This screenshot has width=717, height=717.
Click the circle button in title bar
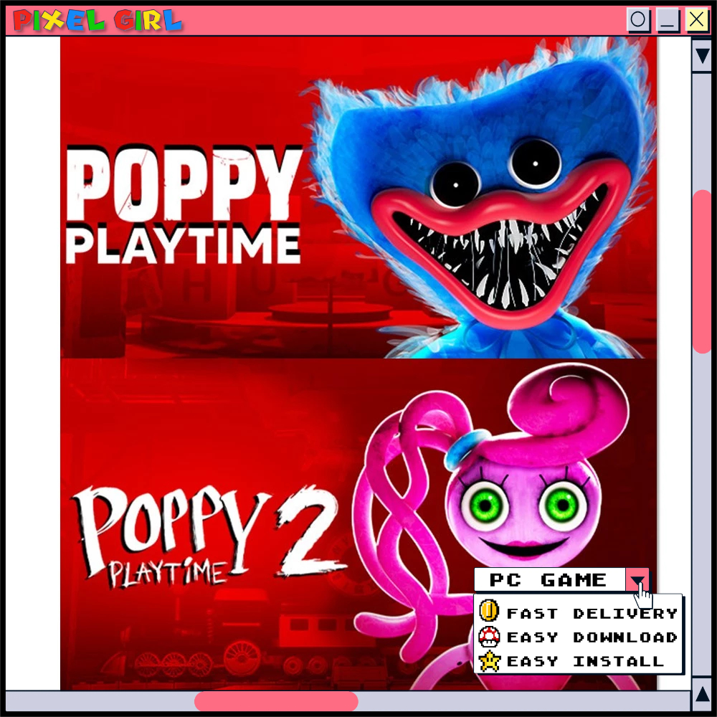click(639, 19)
